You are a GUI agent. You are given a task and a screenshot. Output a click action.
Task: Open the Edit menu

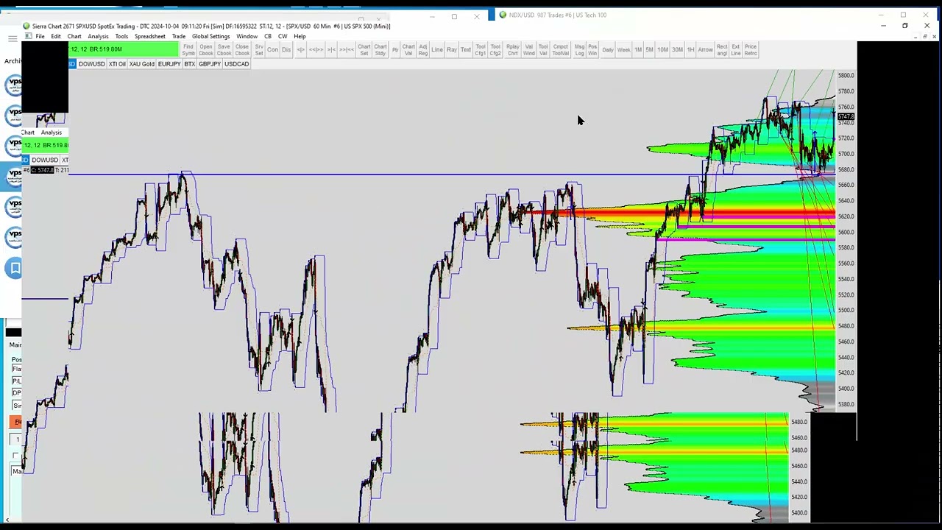56,36
